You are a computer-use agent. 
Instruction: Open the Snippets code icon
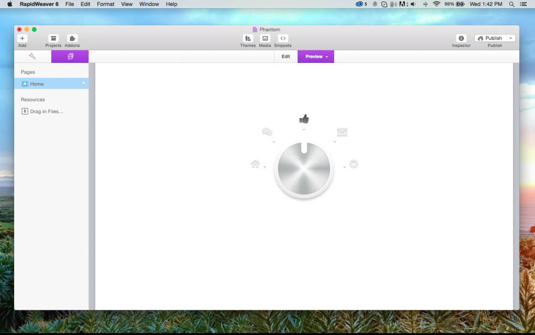pos(283,38)
